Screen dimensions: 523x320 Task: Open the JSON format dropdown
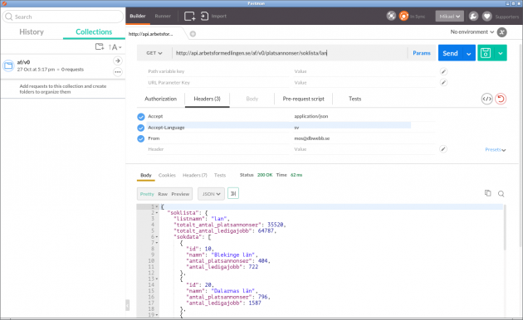(211, 194)
